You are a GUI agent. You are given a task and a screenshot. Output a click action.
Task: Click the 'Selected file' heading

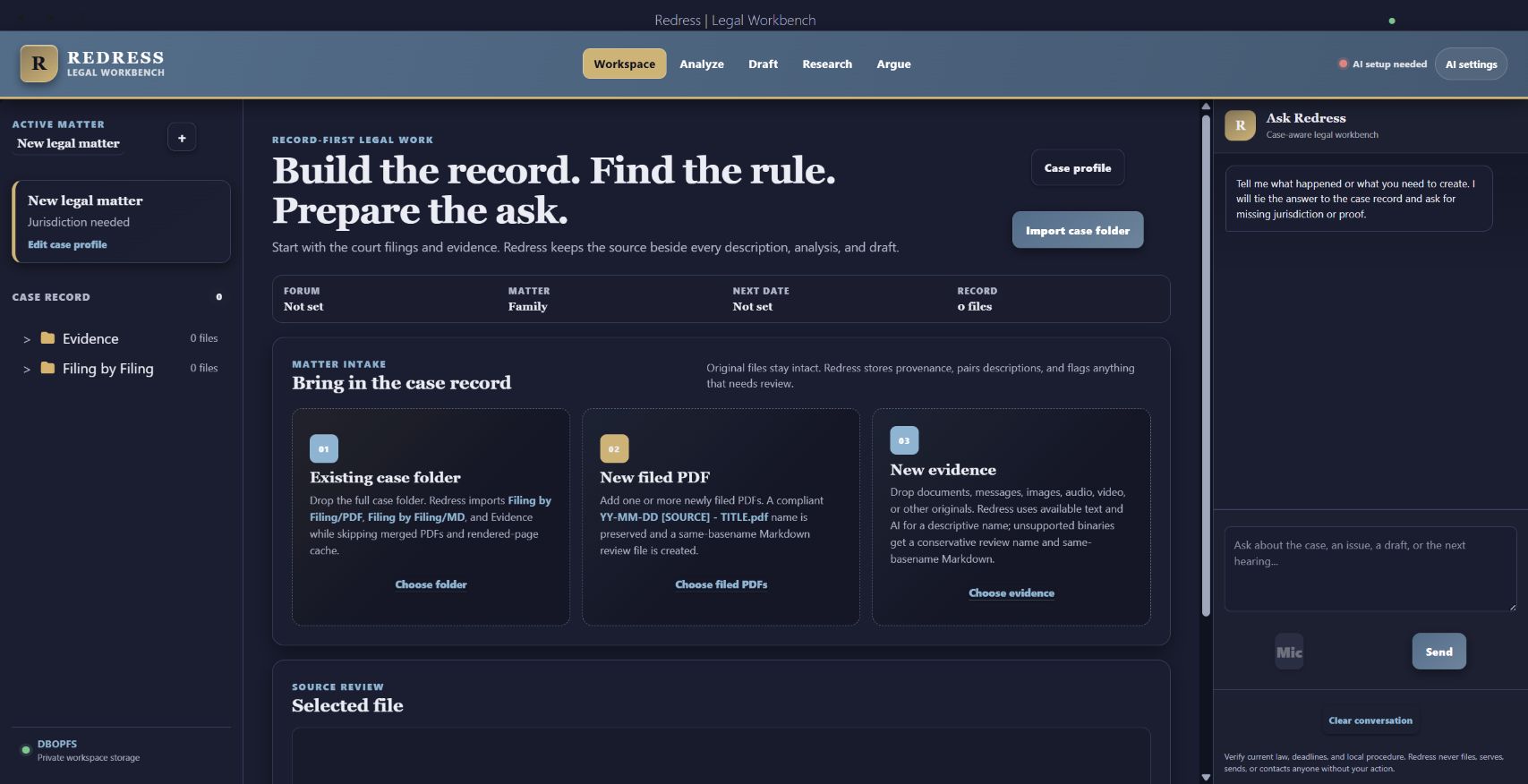(347, 705)
